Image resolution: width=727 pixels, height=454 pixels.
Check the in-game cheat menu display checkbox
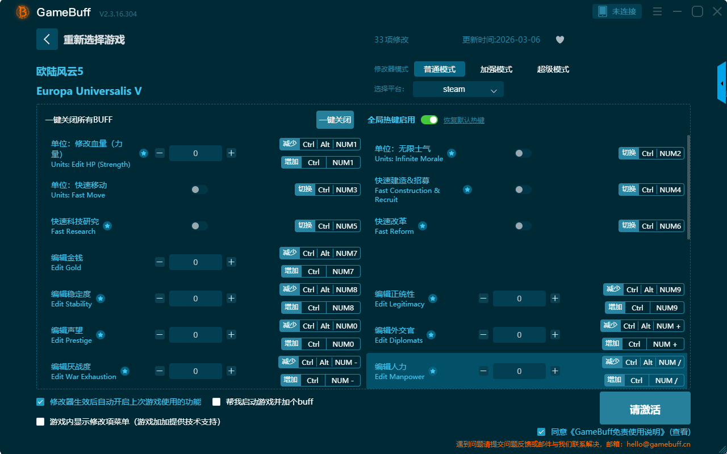40,422
